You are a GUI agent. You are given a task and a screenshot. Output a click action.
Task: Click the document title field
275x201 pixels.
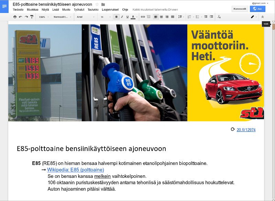(52, 4)
